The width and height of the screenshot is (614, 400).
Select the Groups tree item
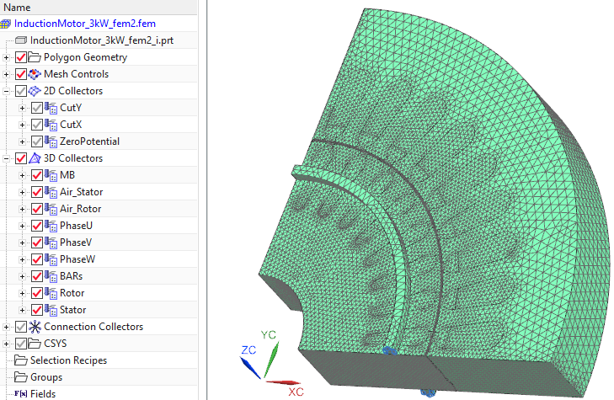46,377
